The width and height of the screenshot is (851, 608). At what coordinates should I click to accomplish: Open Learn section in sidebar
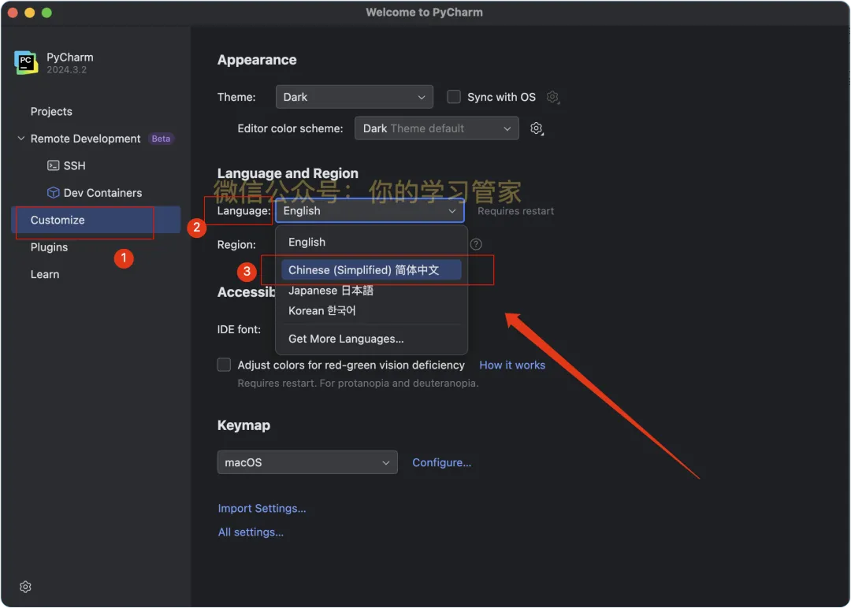coord(44,274)
